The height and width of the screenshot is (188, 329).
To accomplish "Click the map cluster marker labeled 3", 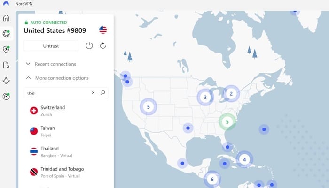I will pyautogui.click(x=205, y=97).
